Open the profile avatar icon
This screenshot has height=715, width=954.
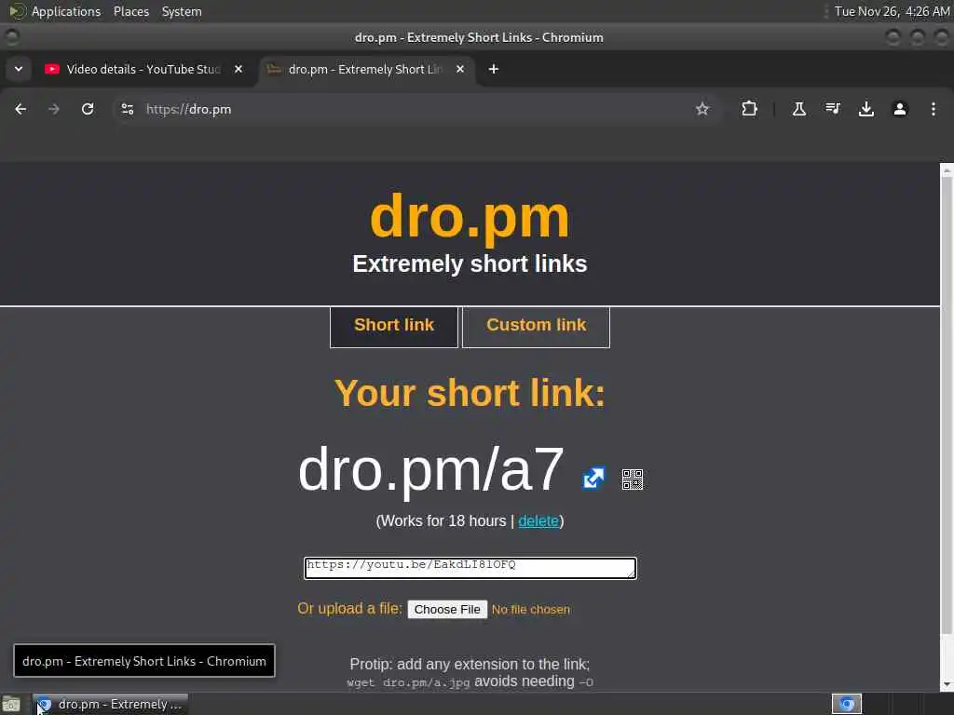(x=899, y=110)
